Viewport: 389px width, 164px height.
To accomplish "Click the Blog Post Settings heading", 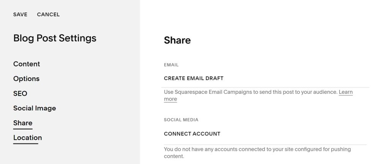I will point(55,38).
